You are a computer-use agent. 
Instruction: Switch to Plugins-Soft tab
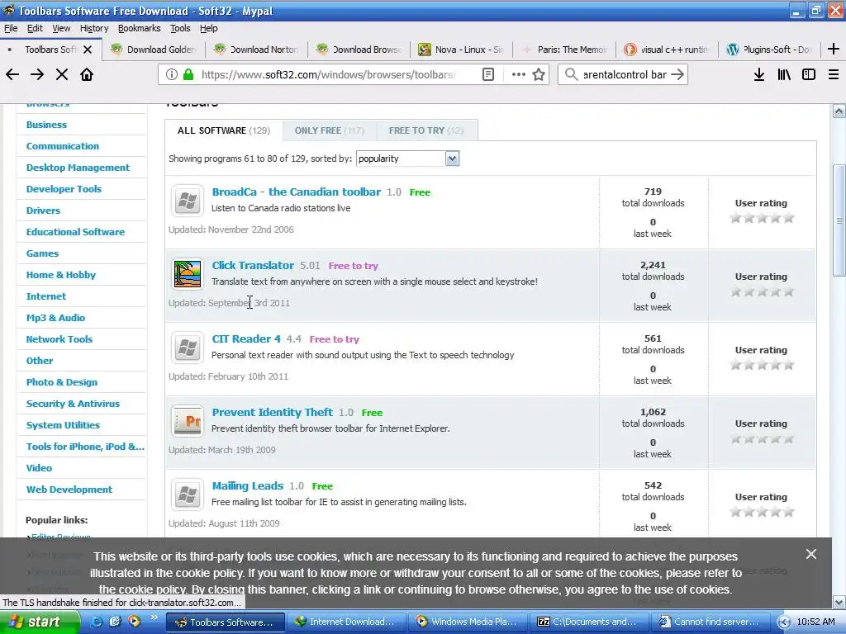click(x=769, y=50)
